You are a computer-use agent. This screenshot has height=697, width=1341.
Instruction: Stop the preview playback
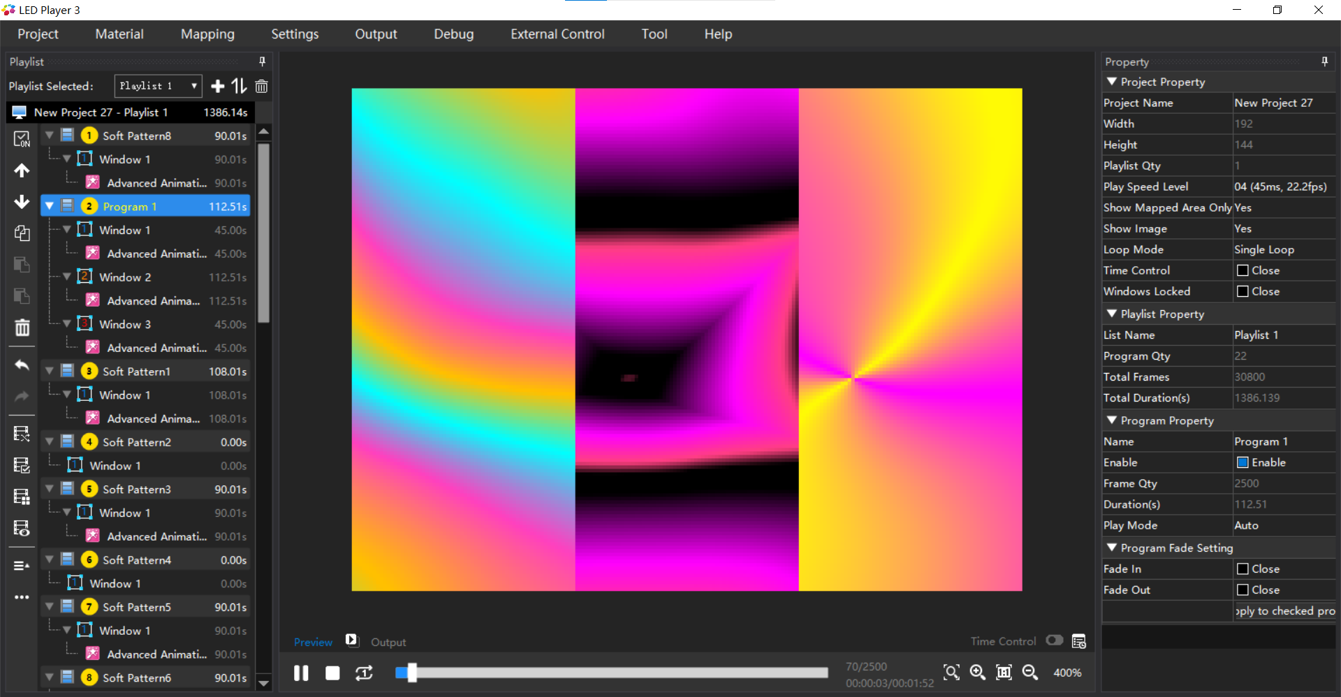(332, 673)
